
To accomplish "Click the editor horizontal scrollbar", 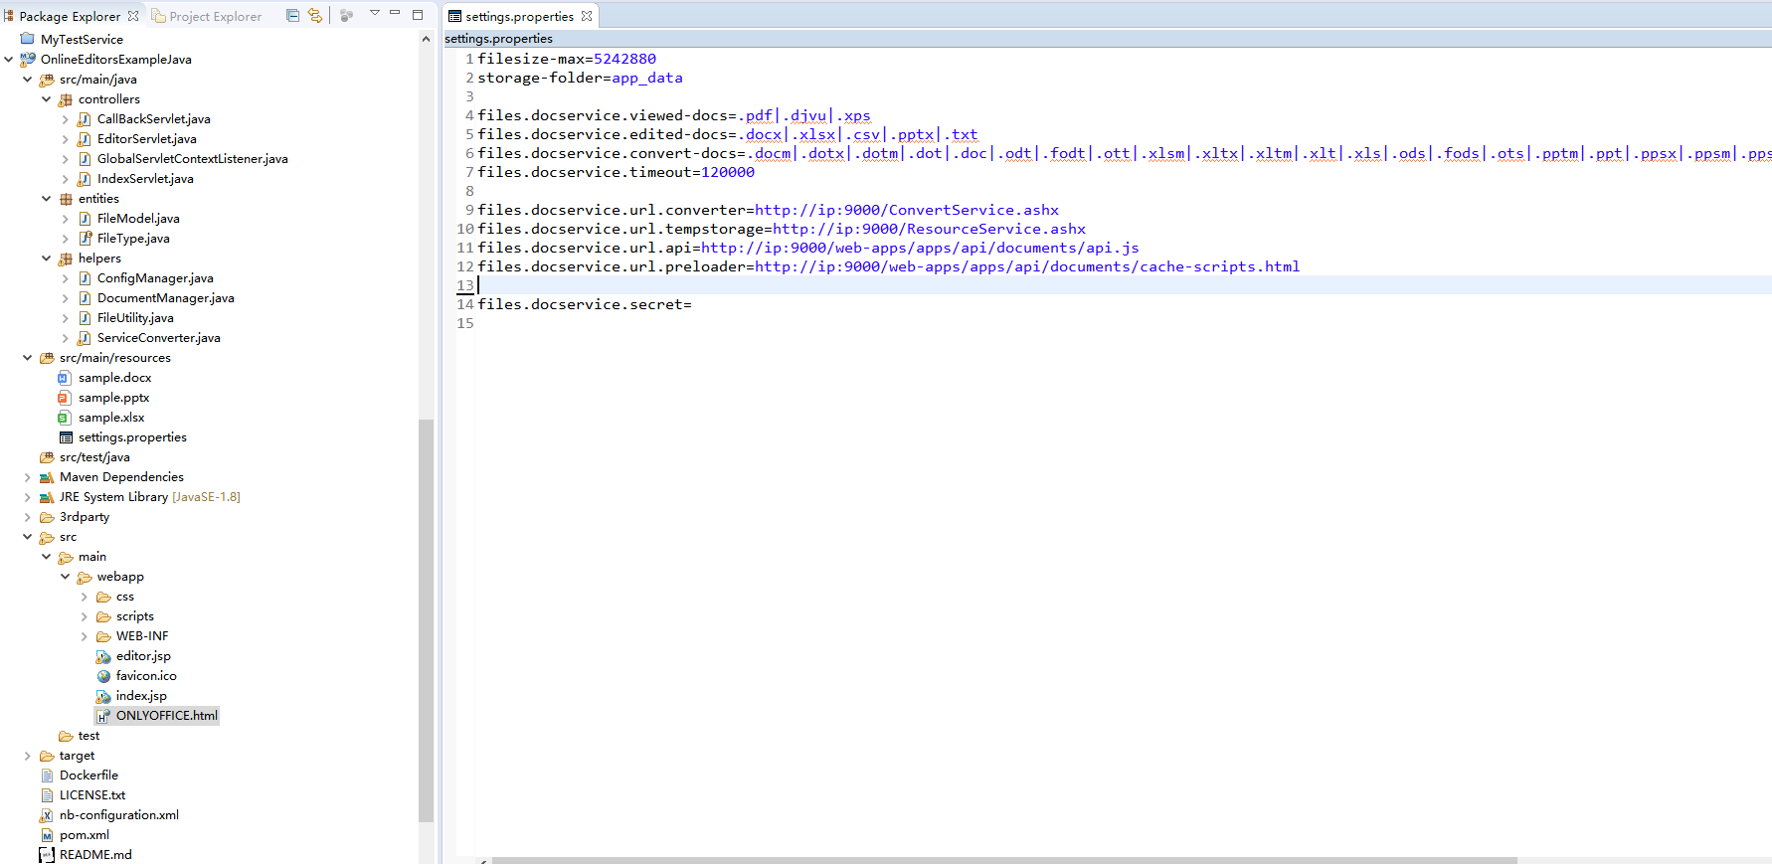I will [1004, 860].
